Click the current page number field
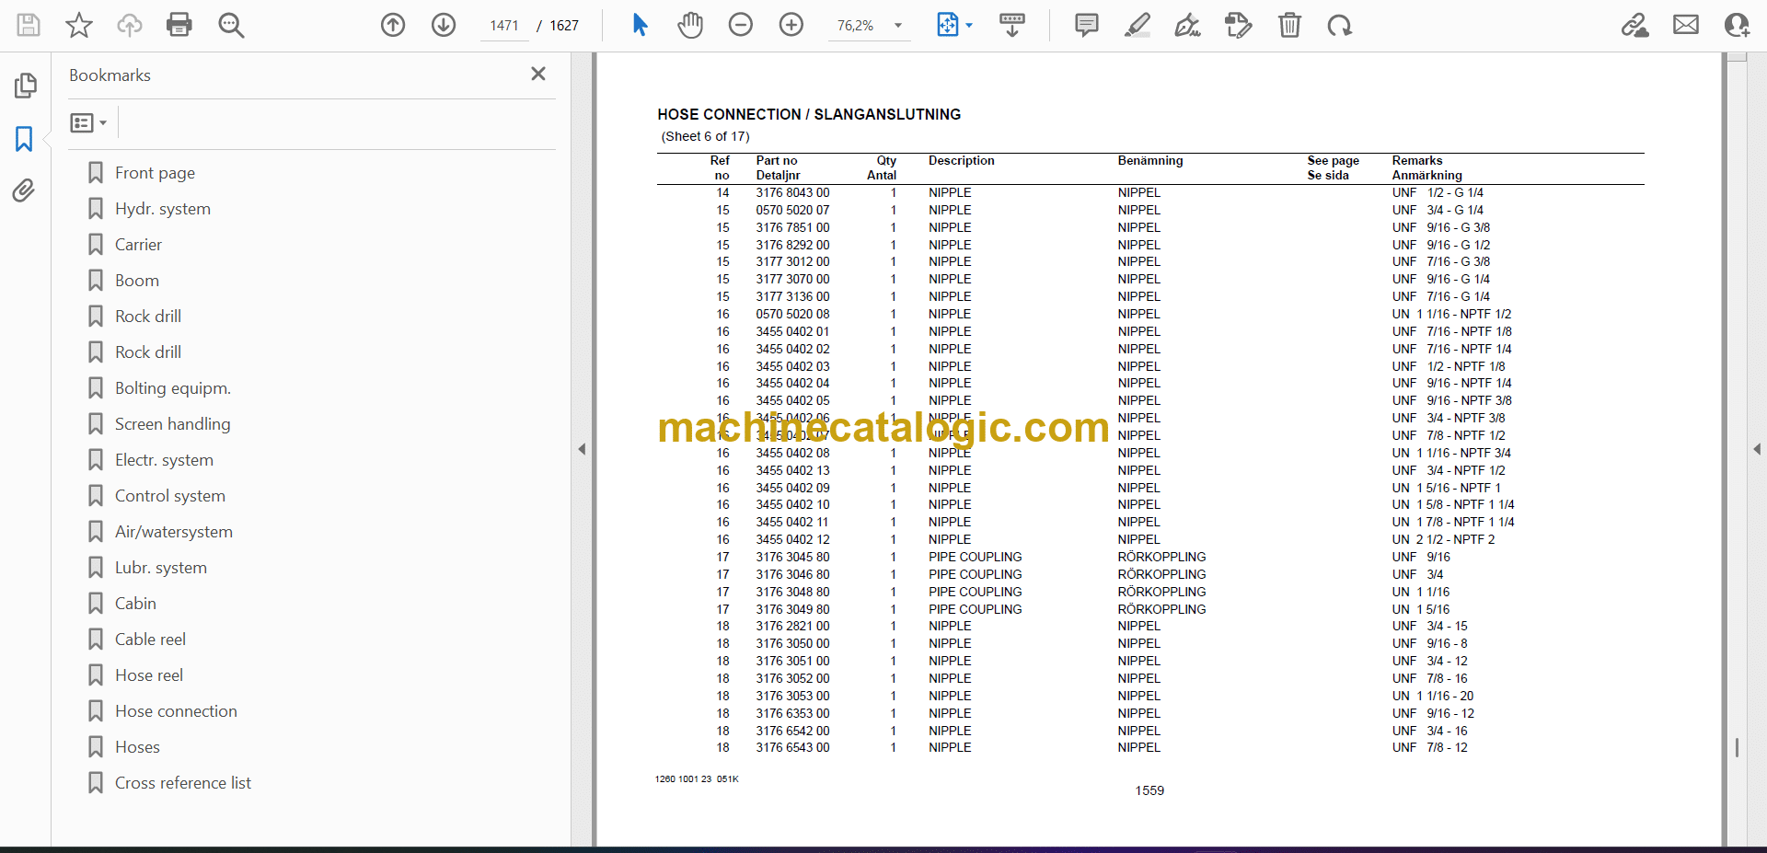This screenshot has height=853, width=1767. [x=504, y=26]
